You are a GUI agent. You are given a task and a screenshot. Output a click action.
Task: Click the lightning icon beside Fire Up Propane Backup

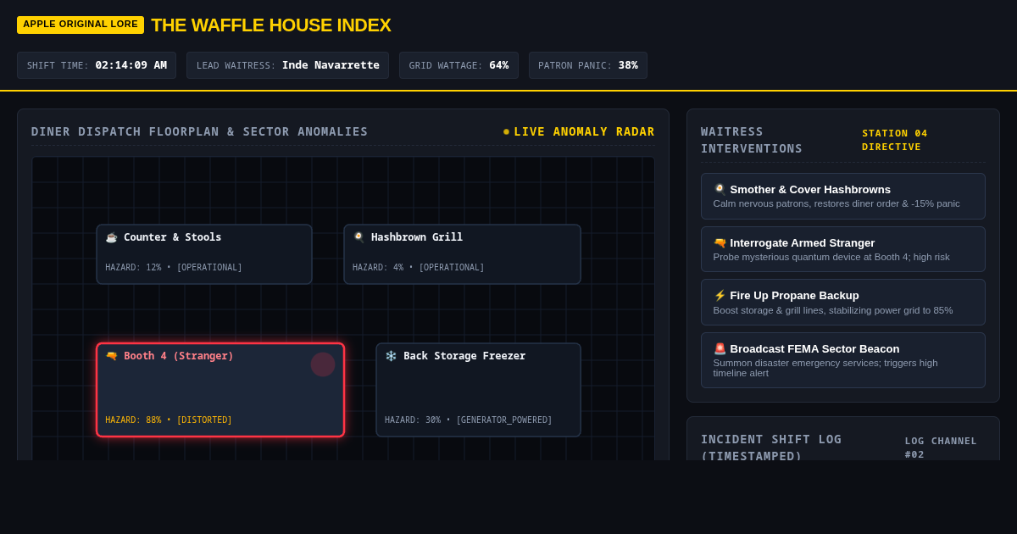pyautogui.click(x=720, y=295)
